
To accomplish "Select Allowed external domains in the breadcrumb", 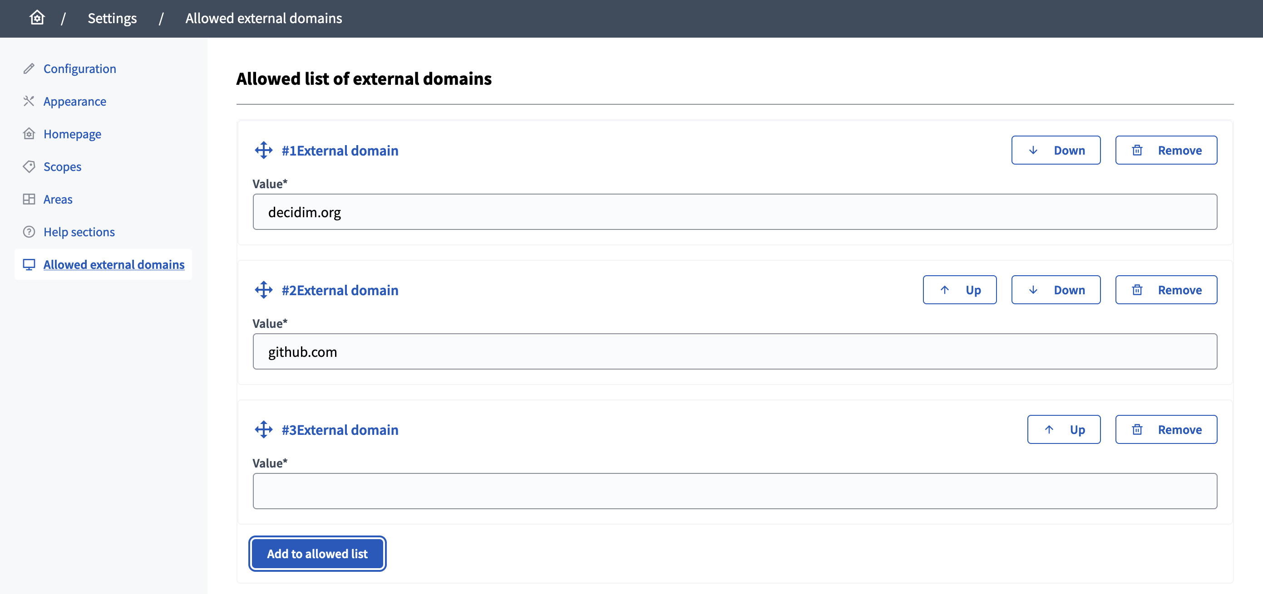I will point(263,18).
